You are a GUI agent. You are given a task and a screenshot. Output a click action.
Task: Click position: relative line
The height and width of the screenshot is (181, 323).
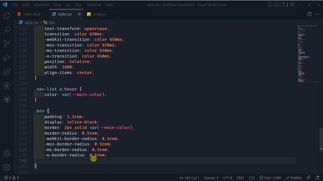click(68, 61)
